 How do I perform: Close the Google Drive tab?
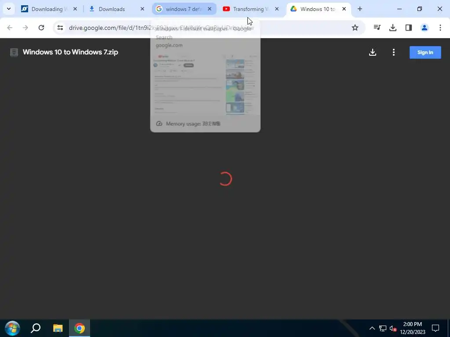(x=344, y=9)
